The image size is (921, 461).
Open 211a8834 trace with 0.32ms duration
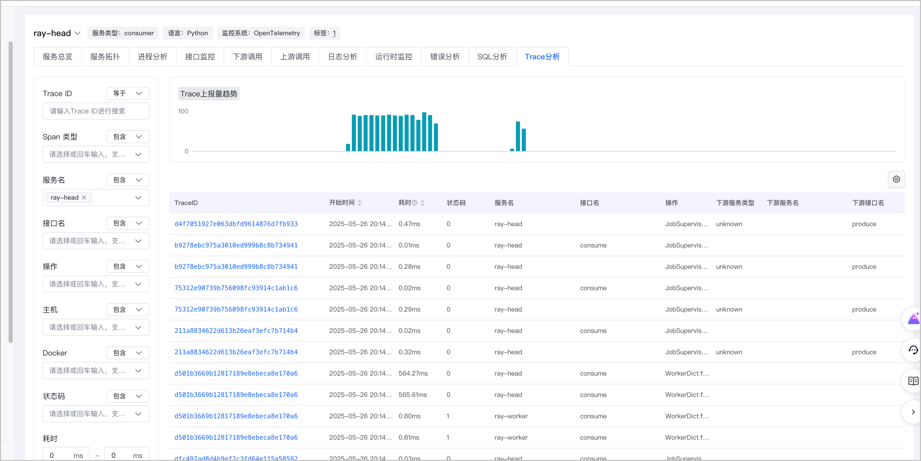tap(236, 352)
